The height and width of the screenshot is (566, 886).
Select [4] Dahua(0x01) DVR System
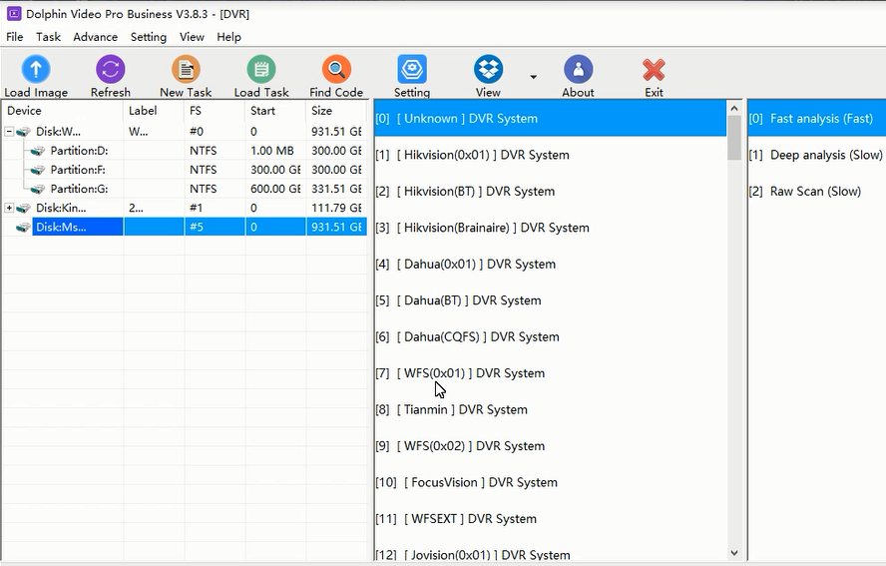(551, 265)
